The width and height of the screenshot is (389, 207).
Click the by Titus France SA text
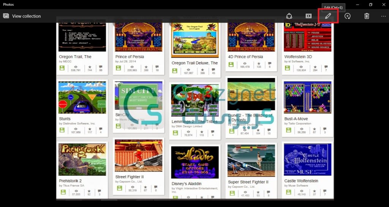72,185
